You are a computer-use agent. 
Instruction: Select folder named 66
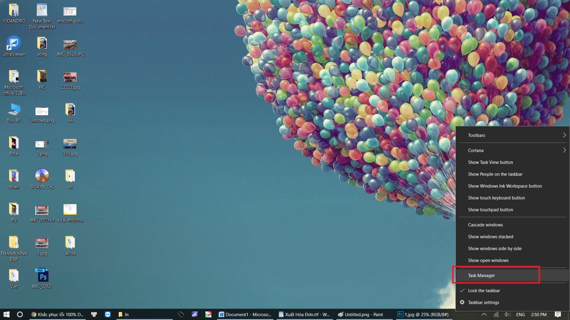[70, 113]
